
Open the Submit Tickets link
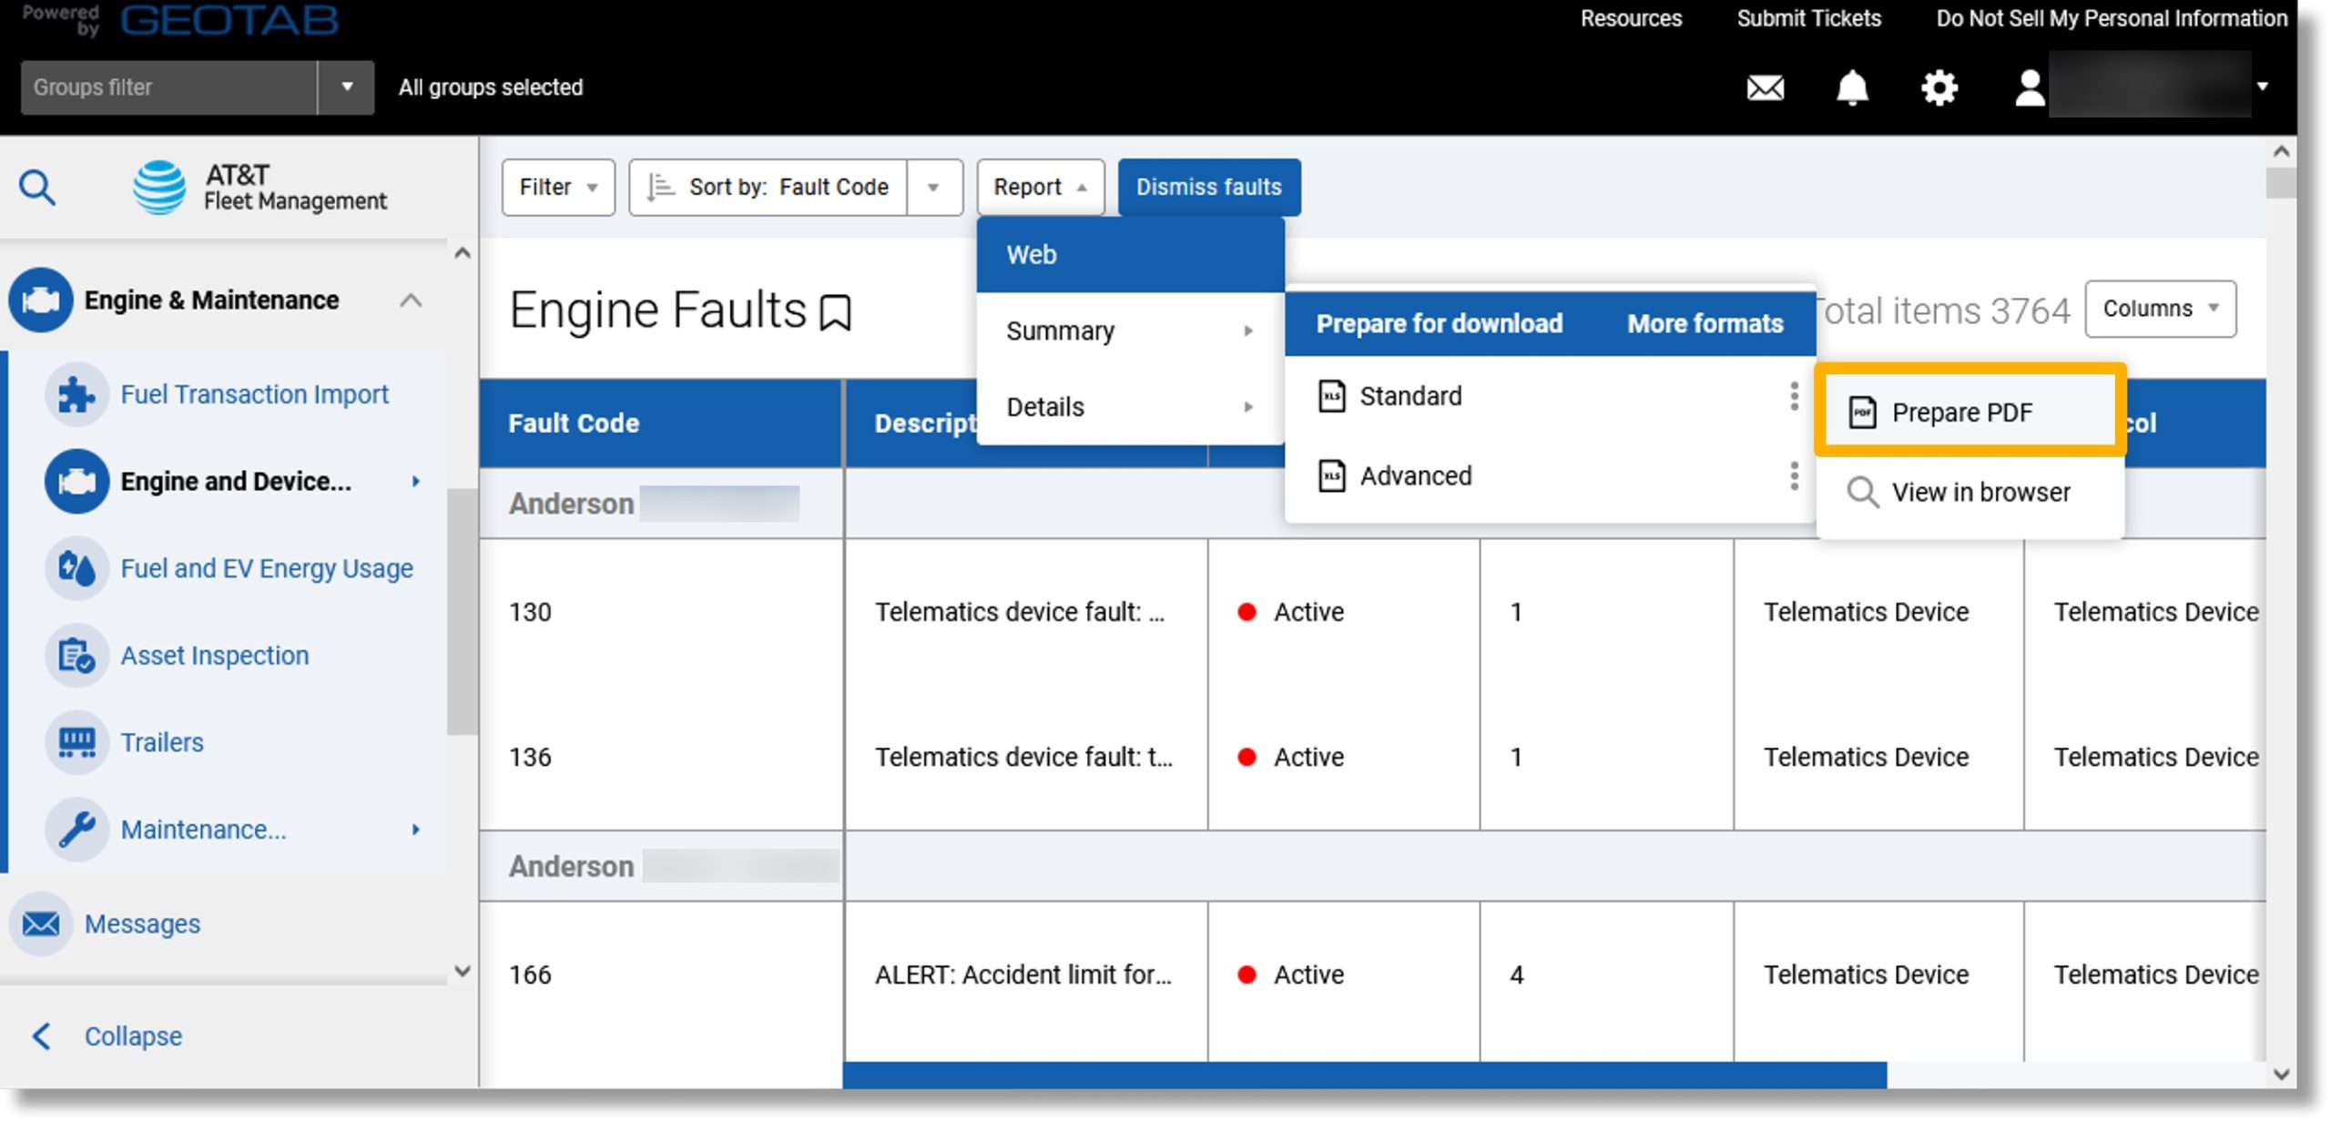tap(1808, 18)
